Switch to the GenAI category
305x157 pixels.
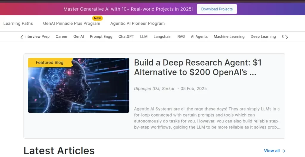(x=79, y=36)
